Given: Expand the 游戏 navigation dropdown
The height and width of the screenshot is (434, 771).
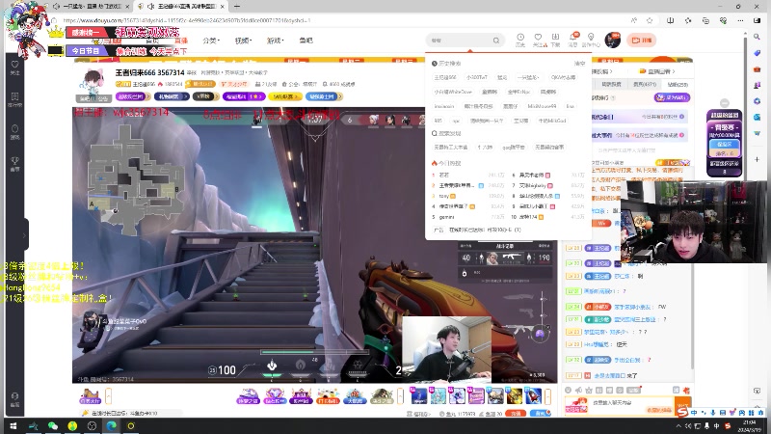Looking at the screenshot, I should tap(275, 41).
